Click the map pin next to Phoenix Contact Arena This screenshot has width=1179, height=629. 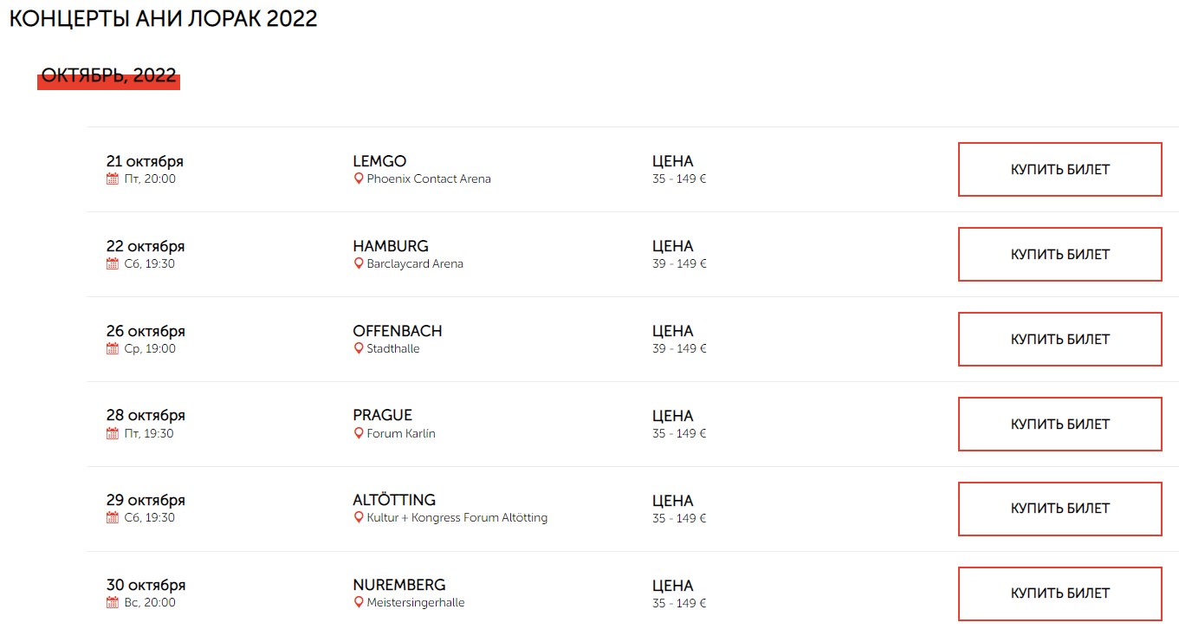click(359, 179)
